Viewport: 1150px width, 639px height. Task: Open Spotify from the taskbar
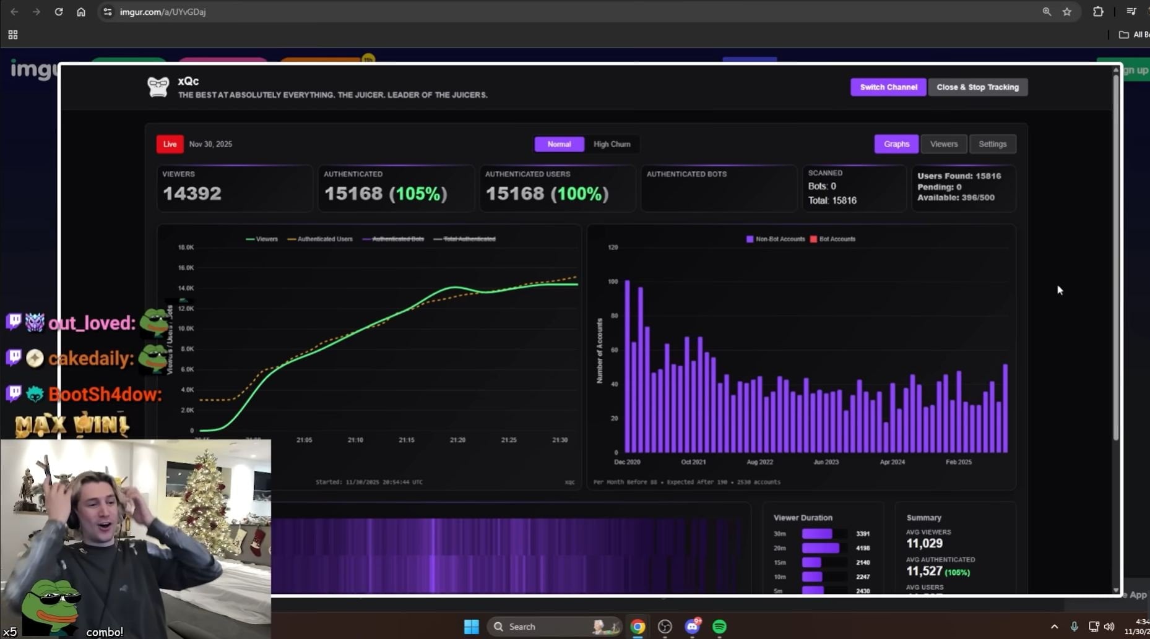[x=719, y=627]
